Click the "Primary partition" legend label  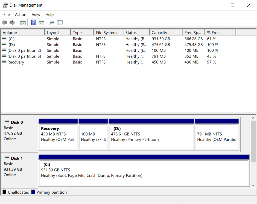pyautogui.click(x=52, y=192)
